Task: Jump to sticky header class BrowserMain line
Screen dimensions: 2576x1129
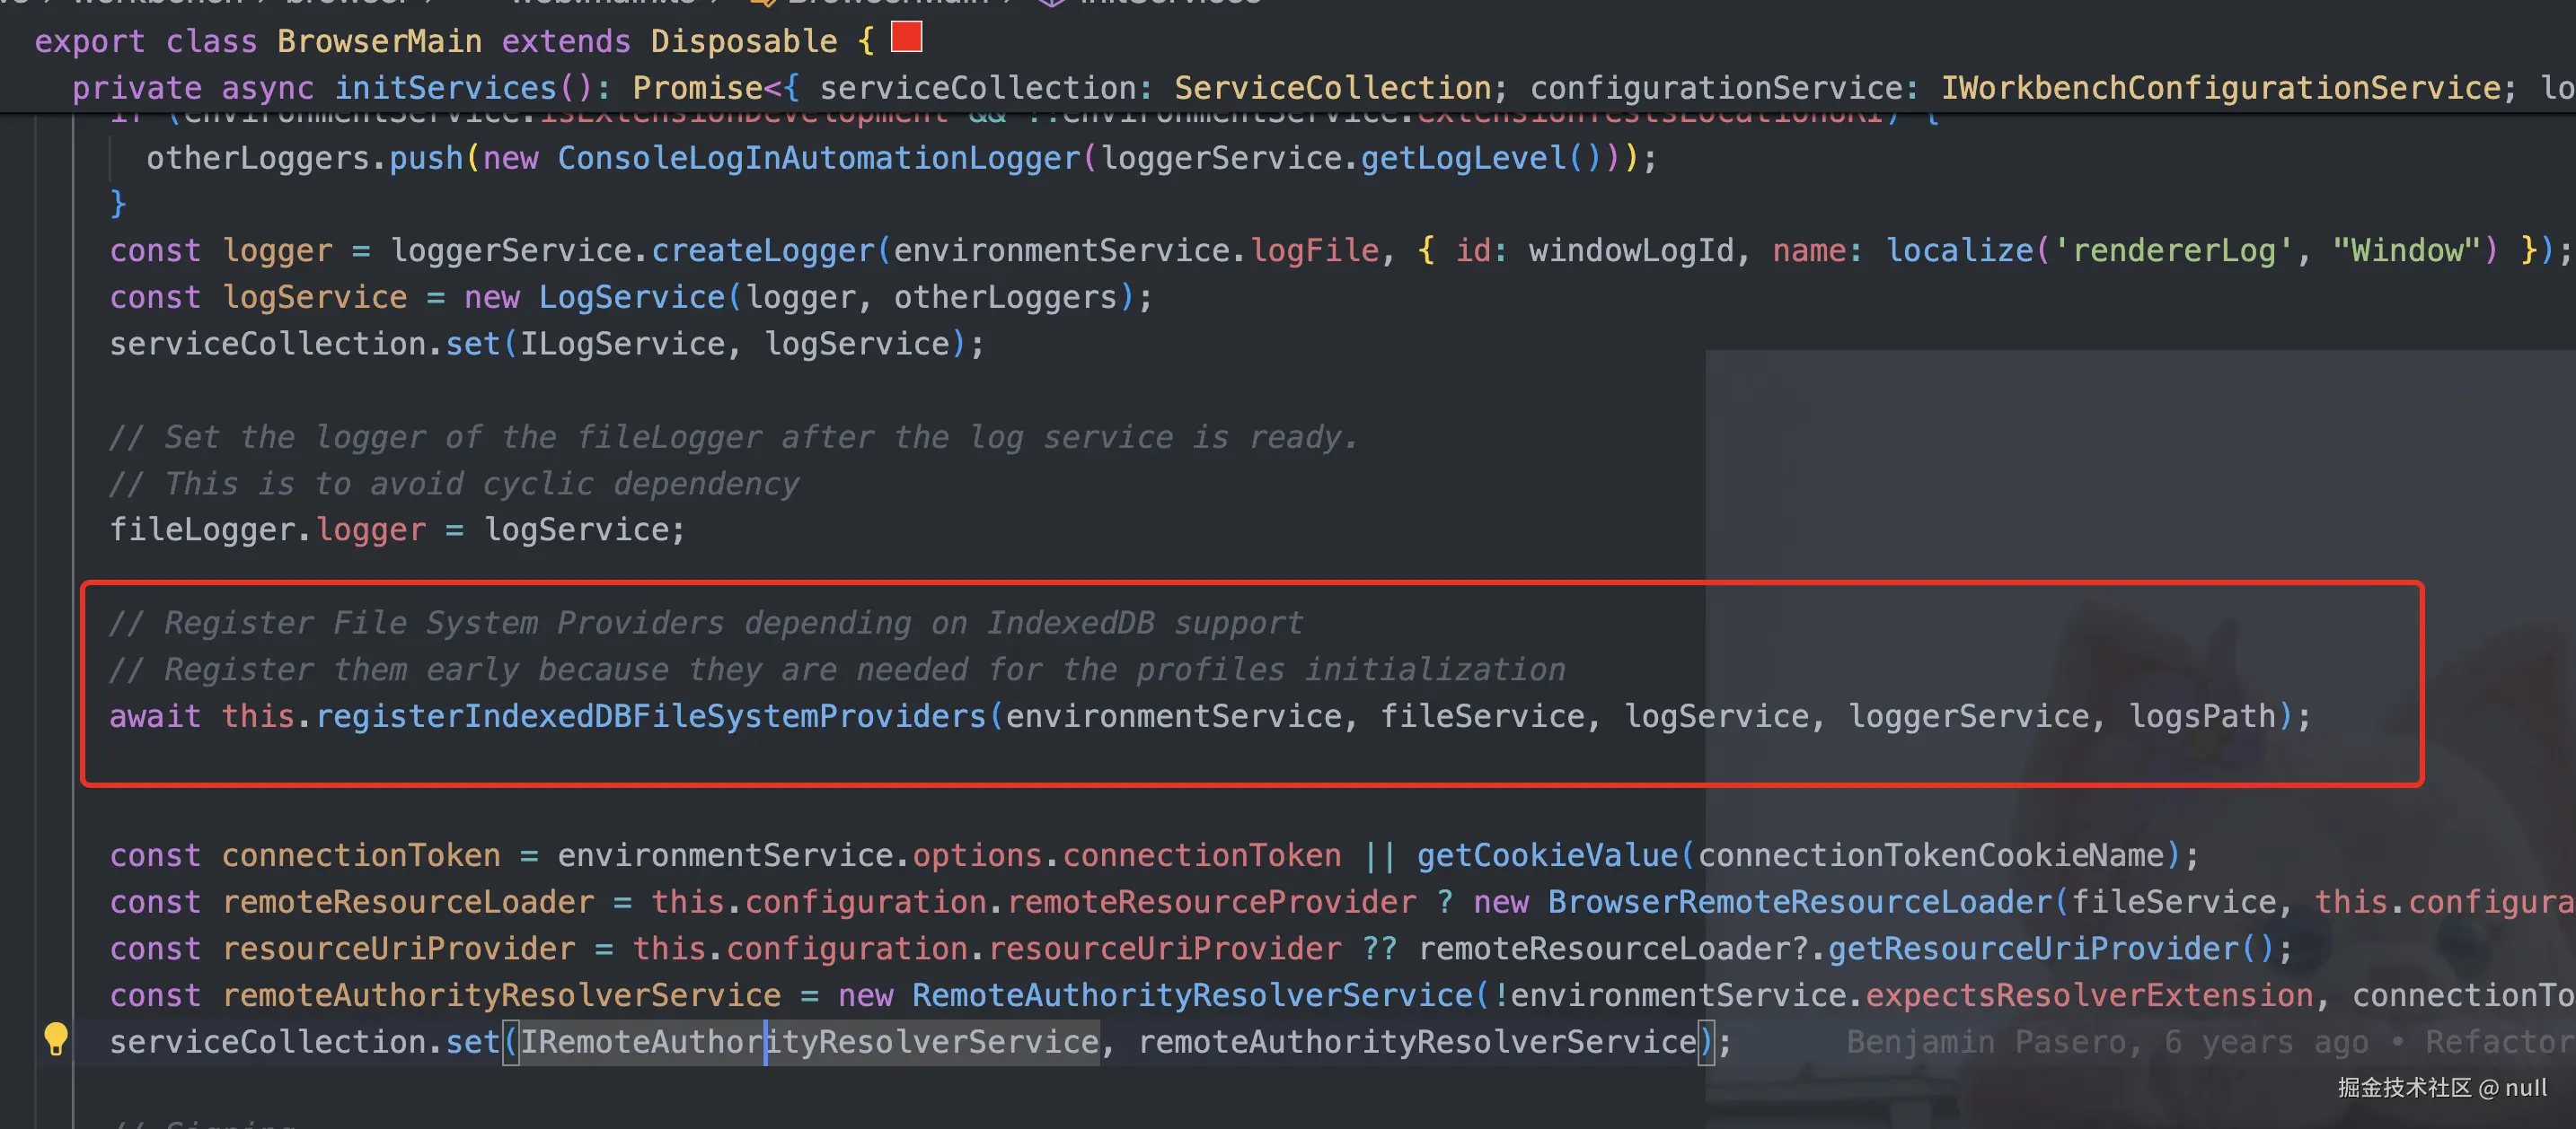Action: [378, 42]
